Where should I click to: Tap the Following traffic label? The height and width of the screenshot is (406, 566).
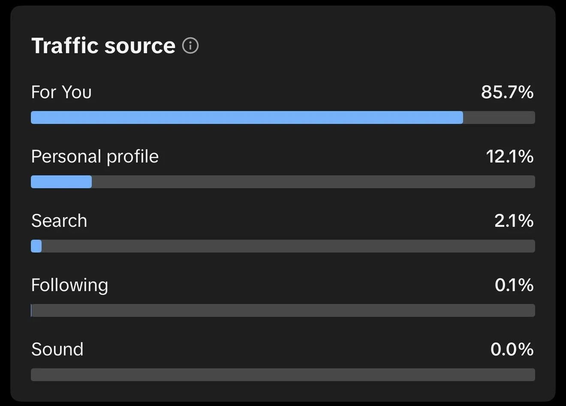tap(70, 286)
